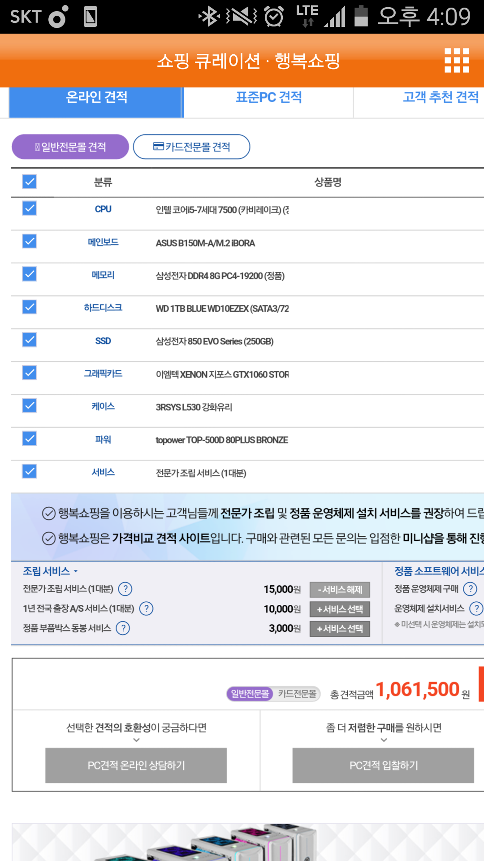Open the PC cases banner image

[248, 842]
